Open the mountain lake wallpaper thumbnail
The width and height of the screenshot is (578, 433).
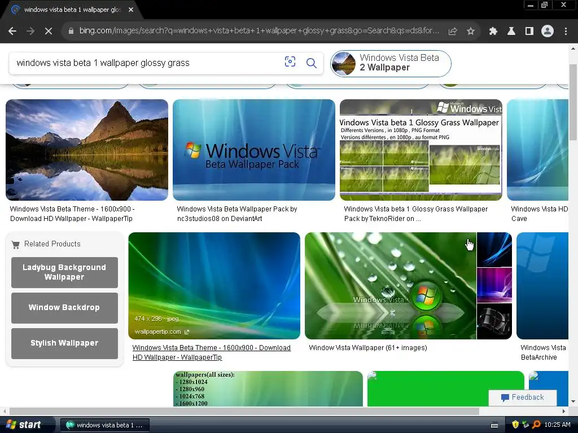[x=86, y=150]
